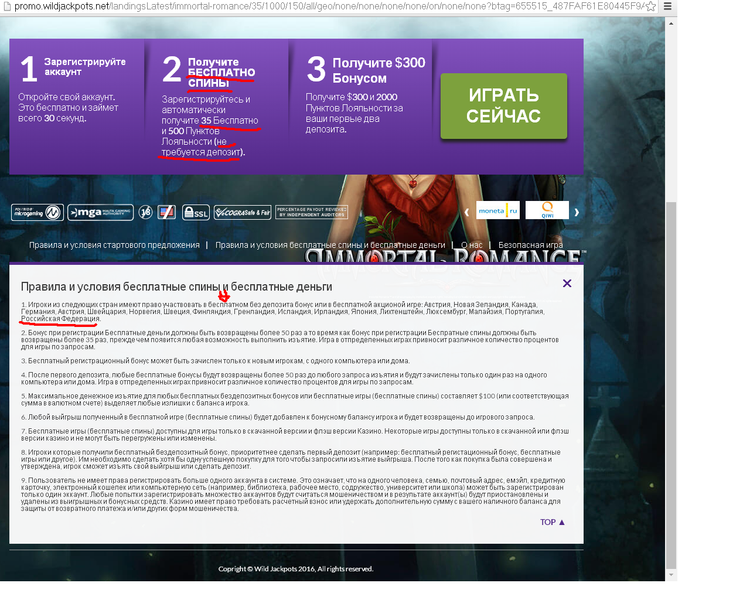
Task: Click terms paragraph 9 'Пользователь не имеет права'
Action: [293, 495]
